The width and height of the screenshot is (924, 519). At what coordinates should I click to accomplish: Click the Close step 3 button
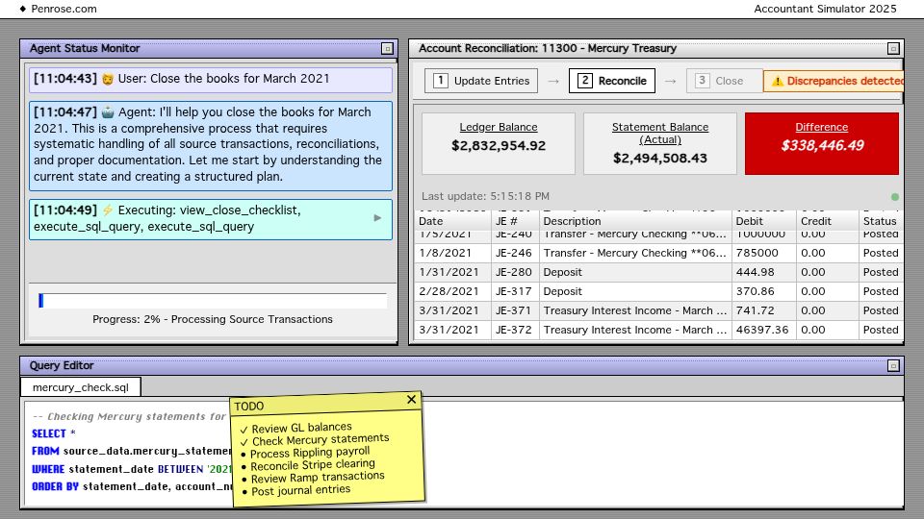pyautogui.click(x=724, y=81)
